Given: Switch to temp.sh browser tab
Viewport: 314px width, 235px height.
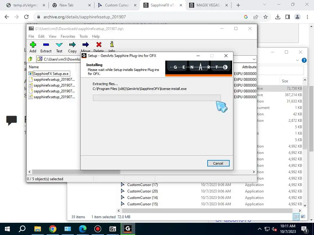Looking at the screenshot, I should 25,5.
